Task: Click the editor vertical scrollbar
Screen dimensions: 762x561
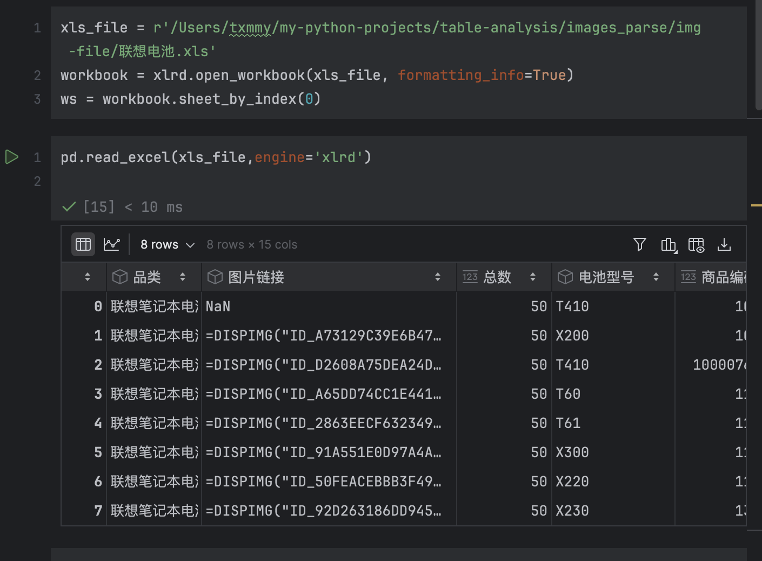Action: pyautogui.click(x=758, y=54)
